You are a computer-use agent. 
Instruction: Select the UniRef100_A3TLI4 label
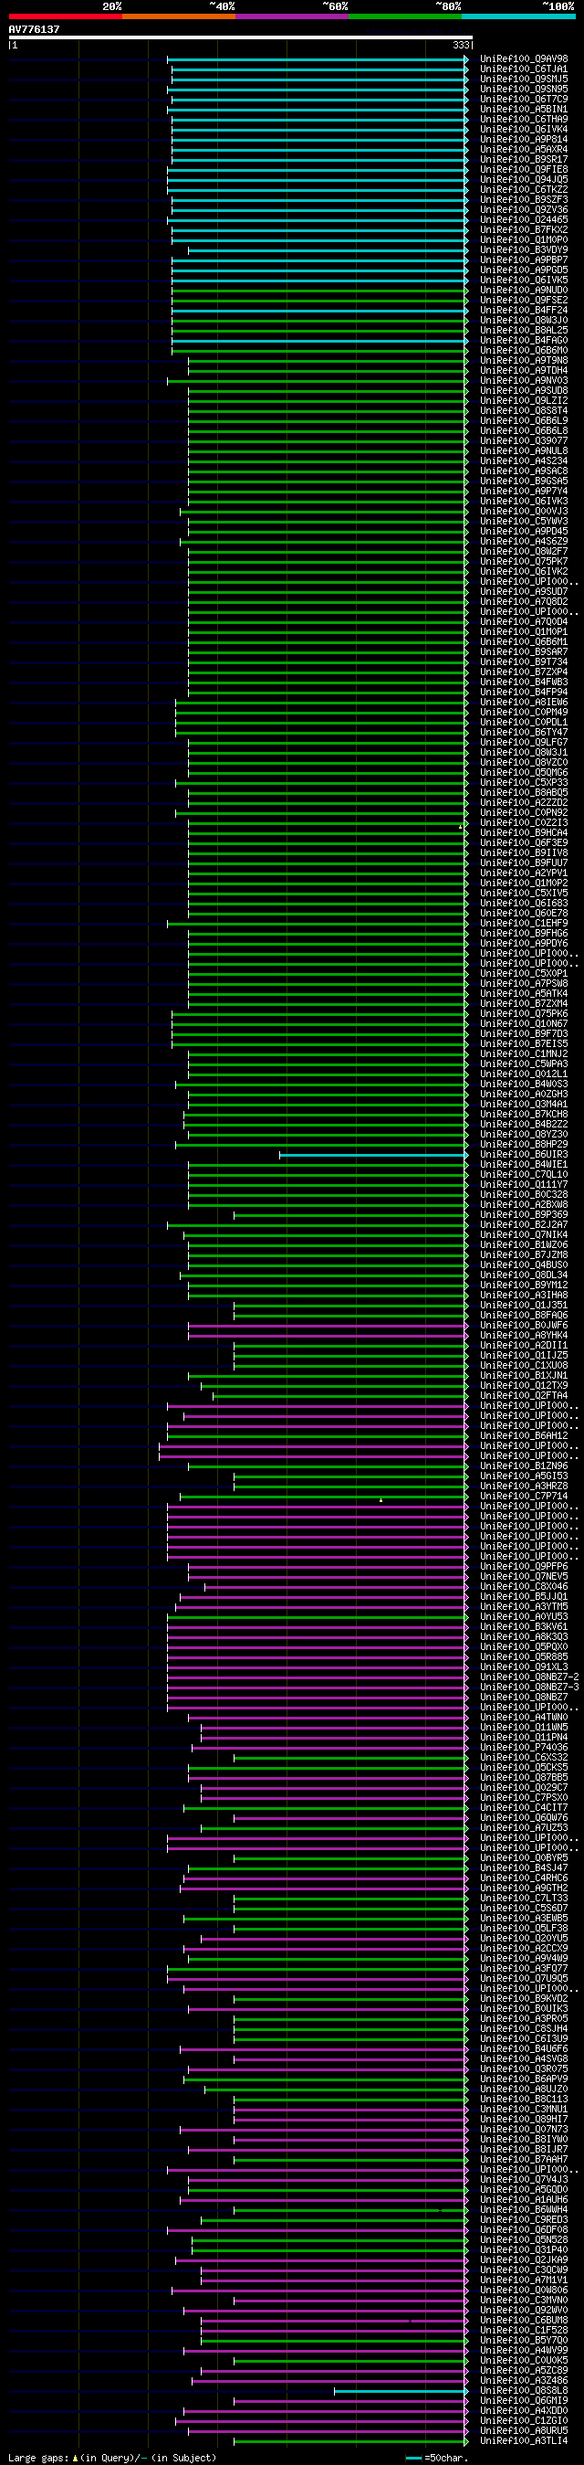tap(524, 2441)
